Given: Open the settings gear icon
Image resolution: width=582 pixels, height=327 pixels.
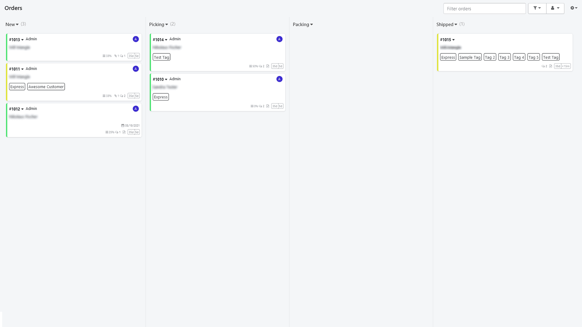Looking at the screenshot, I should coord(572,8).
